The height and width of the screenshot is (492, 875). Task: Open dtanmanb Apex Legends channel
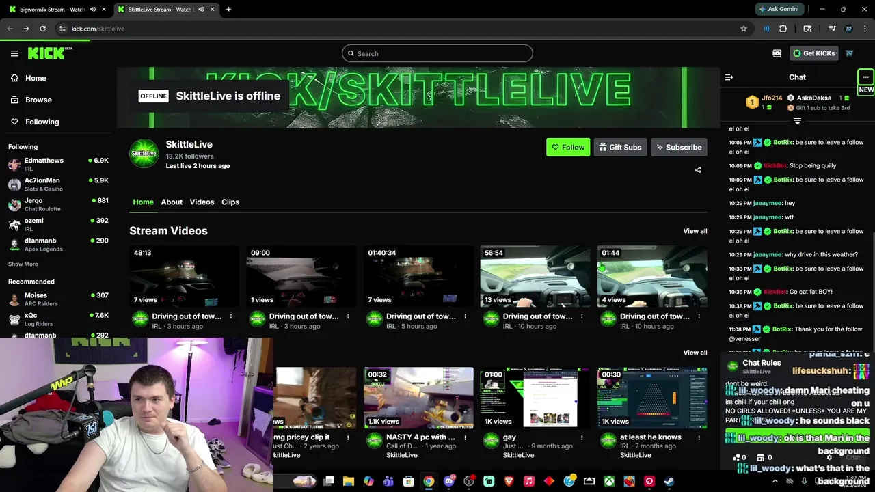click(58, 245)
